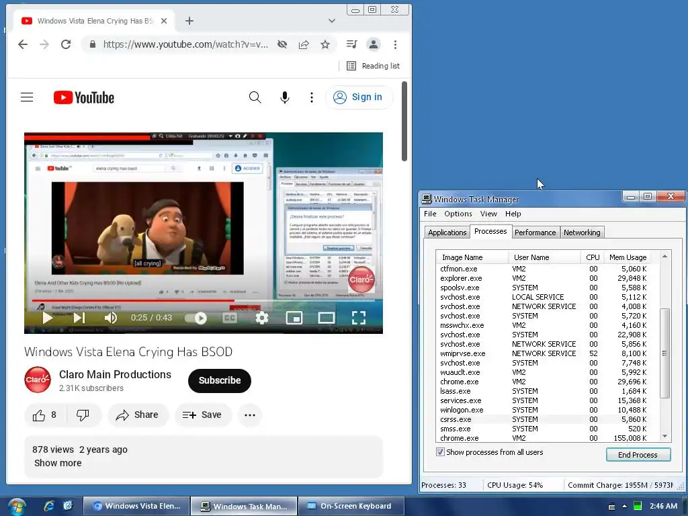Switch to Networking tab

point(582,232)
